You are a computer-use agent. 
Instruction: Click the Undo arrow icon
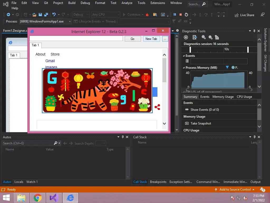(54, 15)
